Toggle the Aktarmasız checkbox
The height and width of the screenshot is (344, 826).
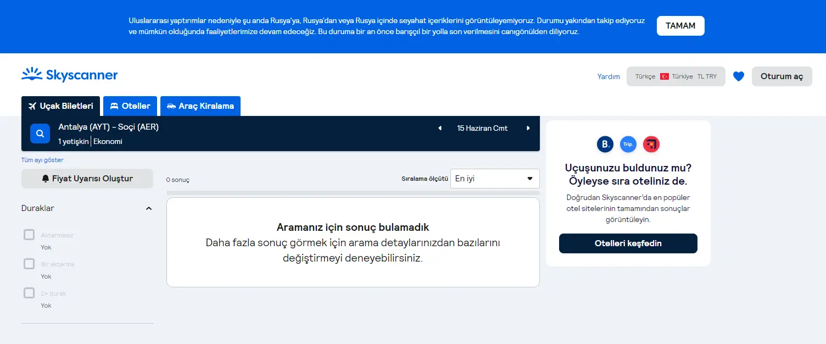[29, 235]
